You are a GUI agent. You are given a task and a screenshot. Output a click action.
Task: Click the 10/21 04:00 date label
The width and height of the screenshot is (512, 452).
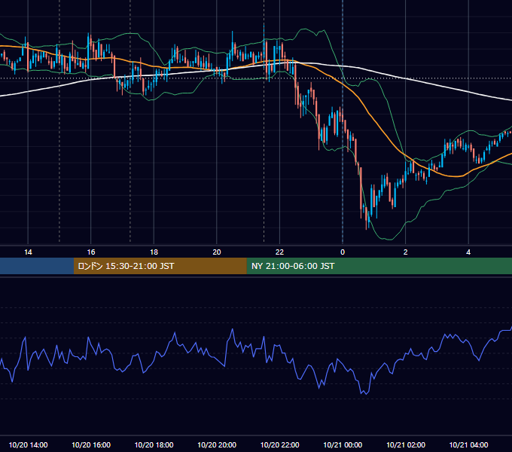[468, 444]
